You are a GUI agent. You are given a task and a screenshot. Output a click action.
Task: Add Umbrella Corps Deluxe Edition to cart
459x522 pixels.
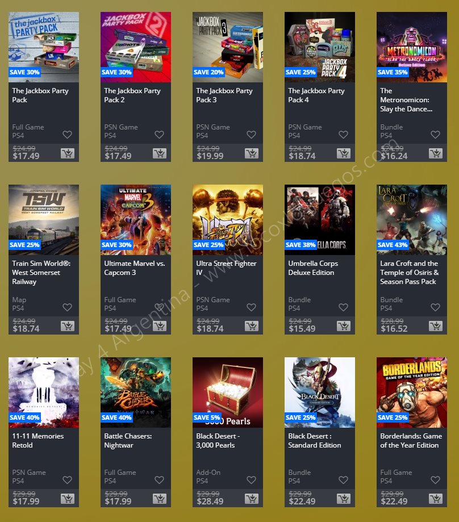click(x=344, y=326)
